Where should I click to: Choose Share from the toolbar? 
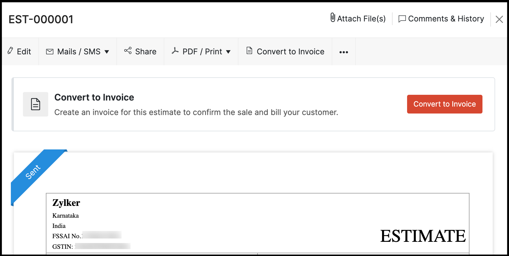coord(146,52)
